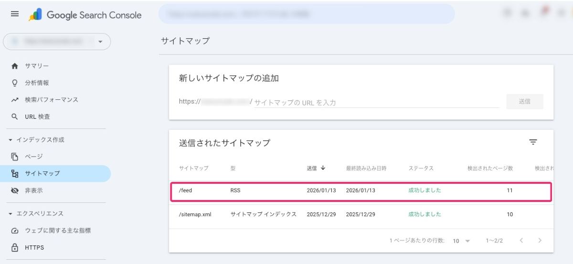Click the lightbulb icon beside 分析情報
Viewport: 573px width, 264px height.
click(15, 83)
